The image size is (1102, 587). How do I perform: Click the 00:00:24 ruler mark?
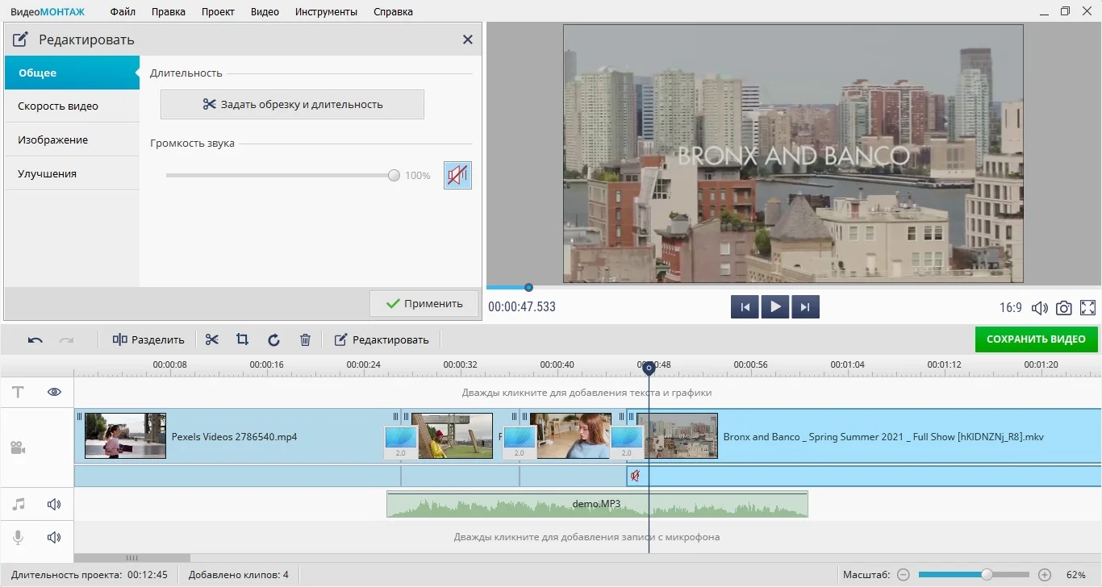coord(363,364)
